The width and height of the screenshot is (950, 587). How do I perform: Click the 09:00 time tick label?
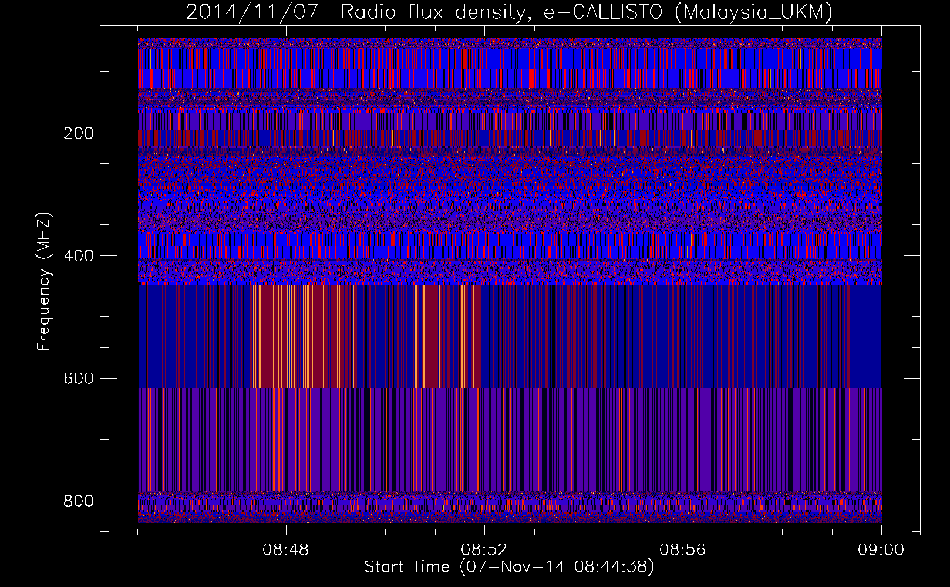click(881, 550)
